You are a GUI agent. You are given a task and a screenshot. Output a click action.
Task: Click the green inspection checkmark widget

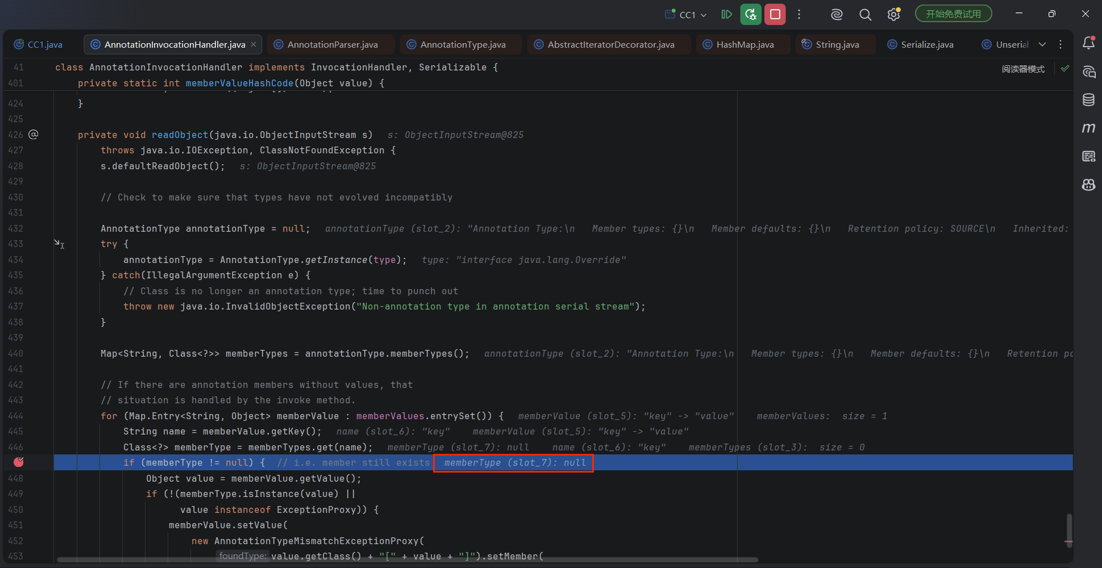pyautogui.click(x=1065, y=68)
